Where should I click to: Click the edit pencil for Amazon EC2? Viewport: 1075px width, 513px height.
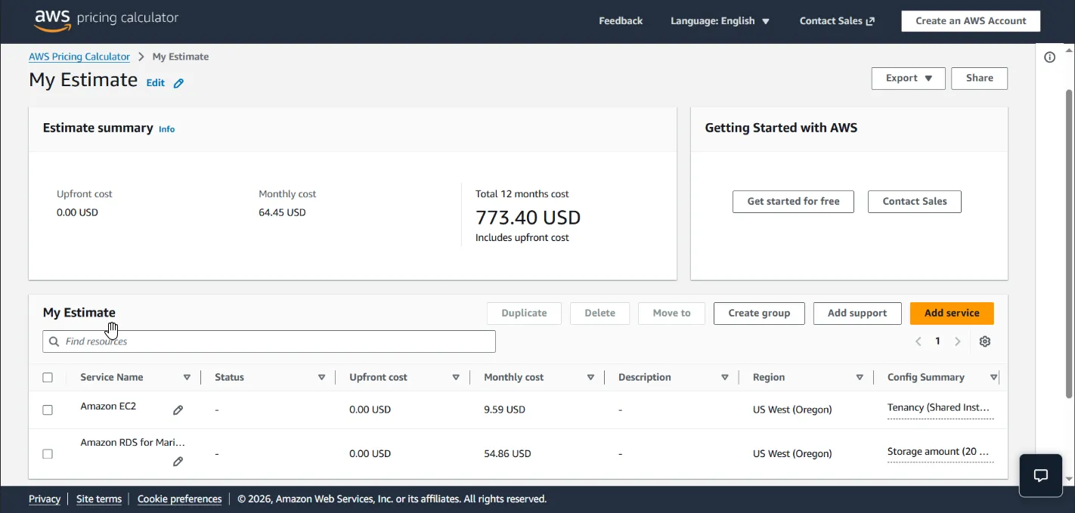(x=178, y=410)
